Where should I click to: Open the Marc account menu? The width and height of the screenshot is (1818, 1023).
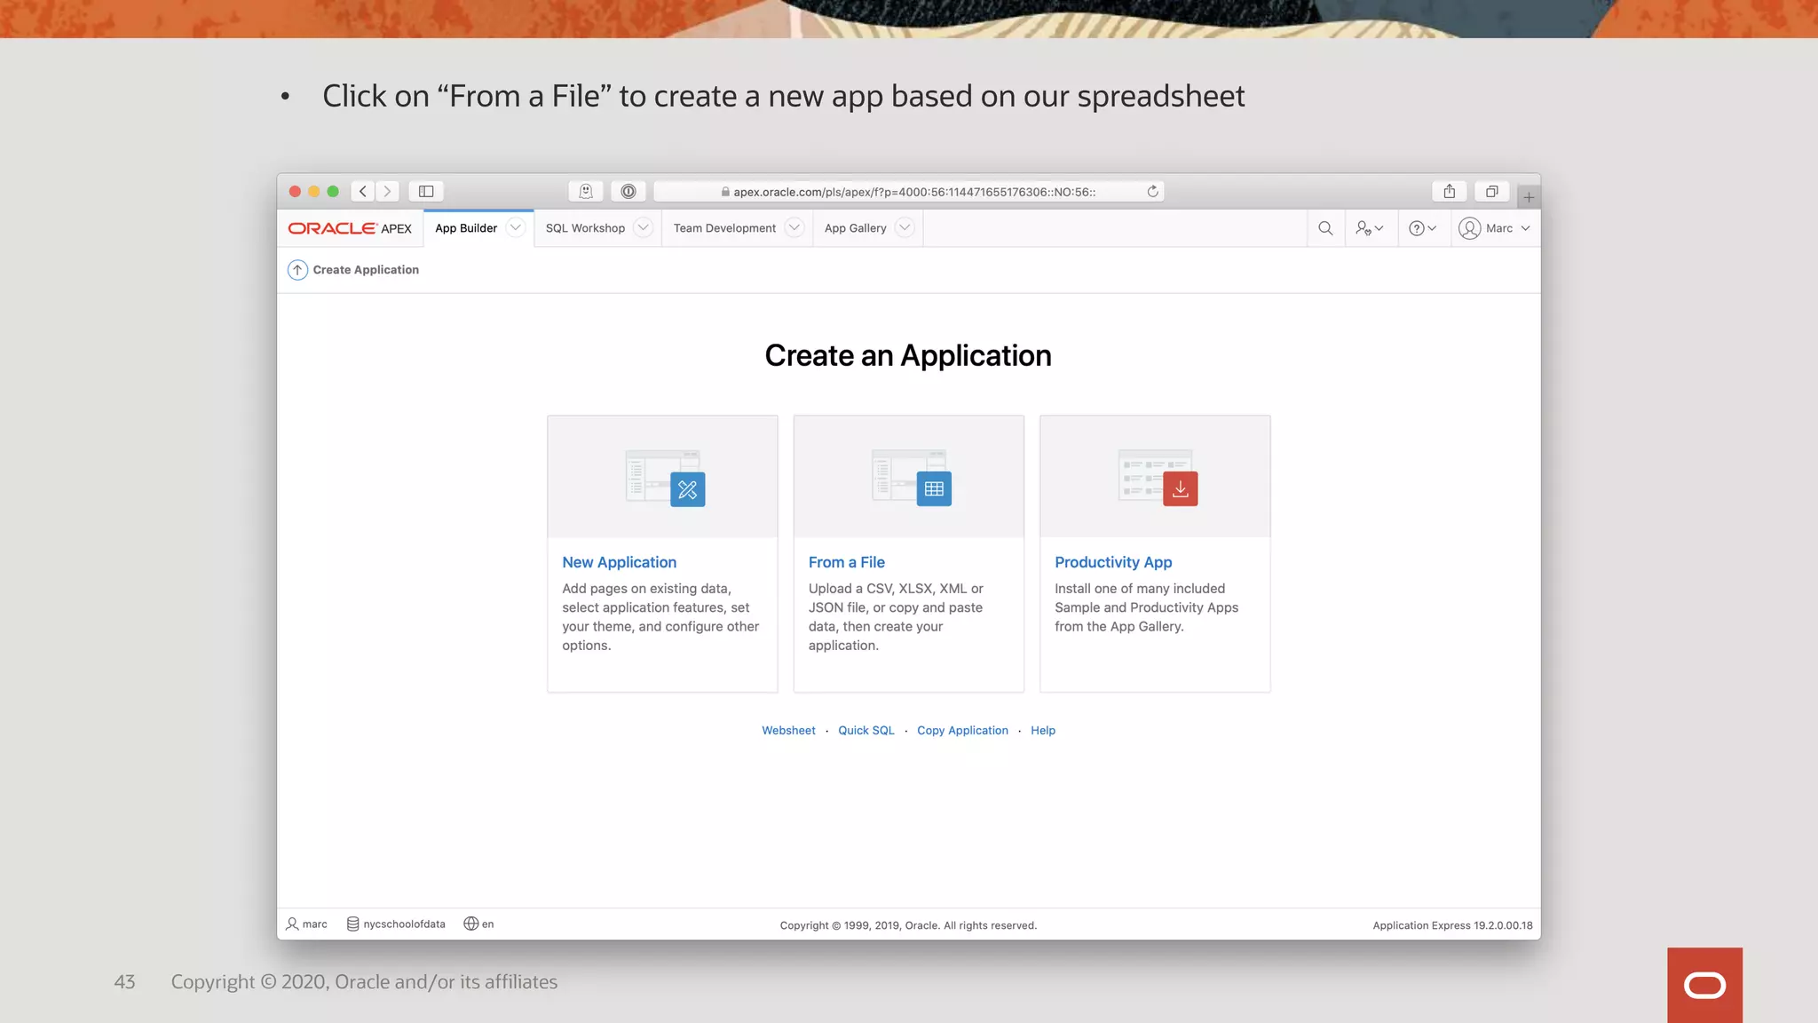[1495, 228]
